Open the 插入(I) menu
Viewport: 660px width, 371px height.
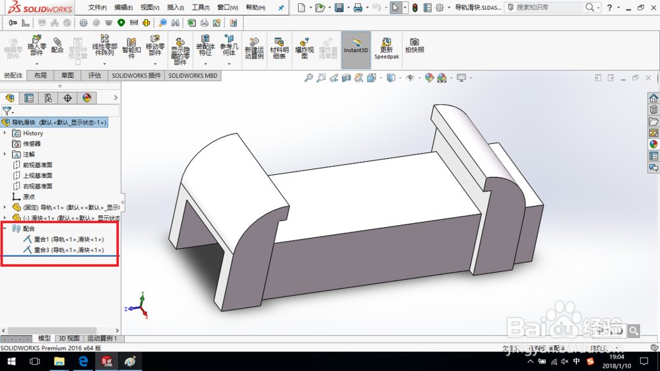click(175, 7)
